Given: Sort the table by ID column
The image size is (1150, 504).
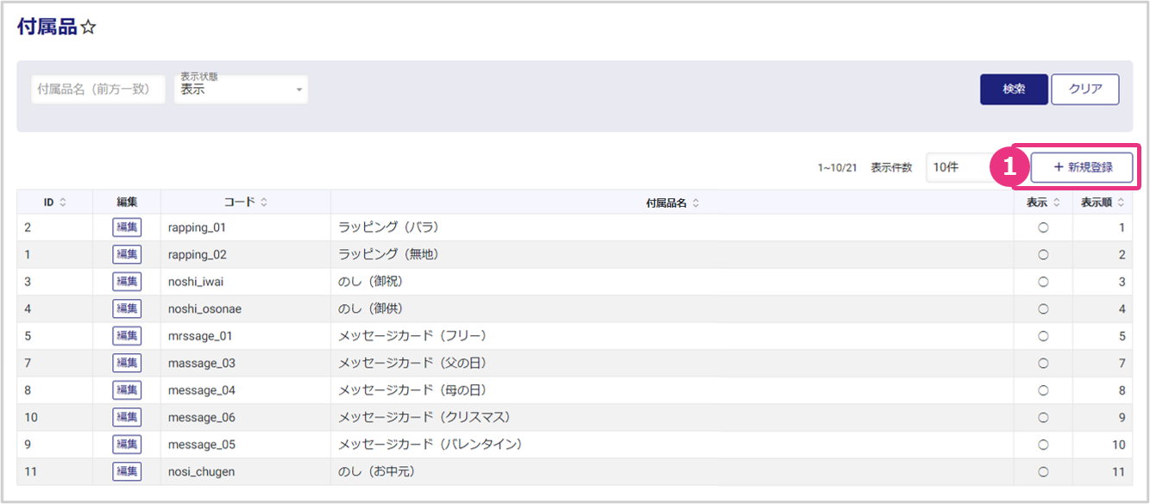Looking at the screenshot, I should pos(63,202).
